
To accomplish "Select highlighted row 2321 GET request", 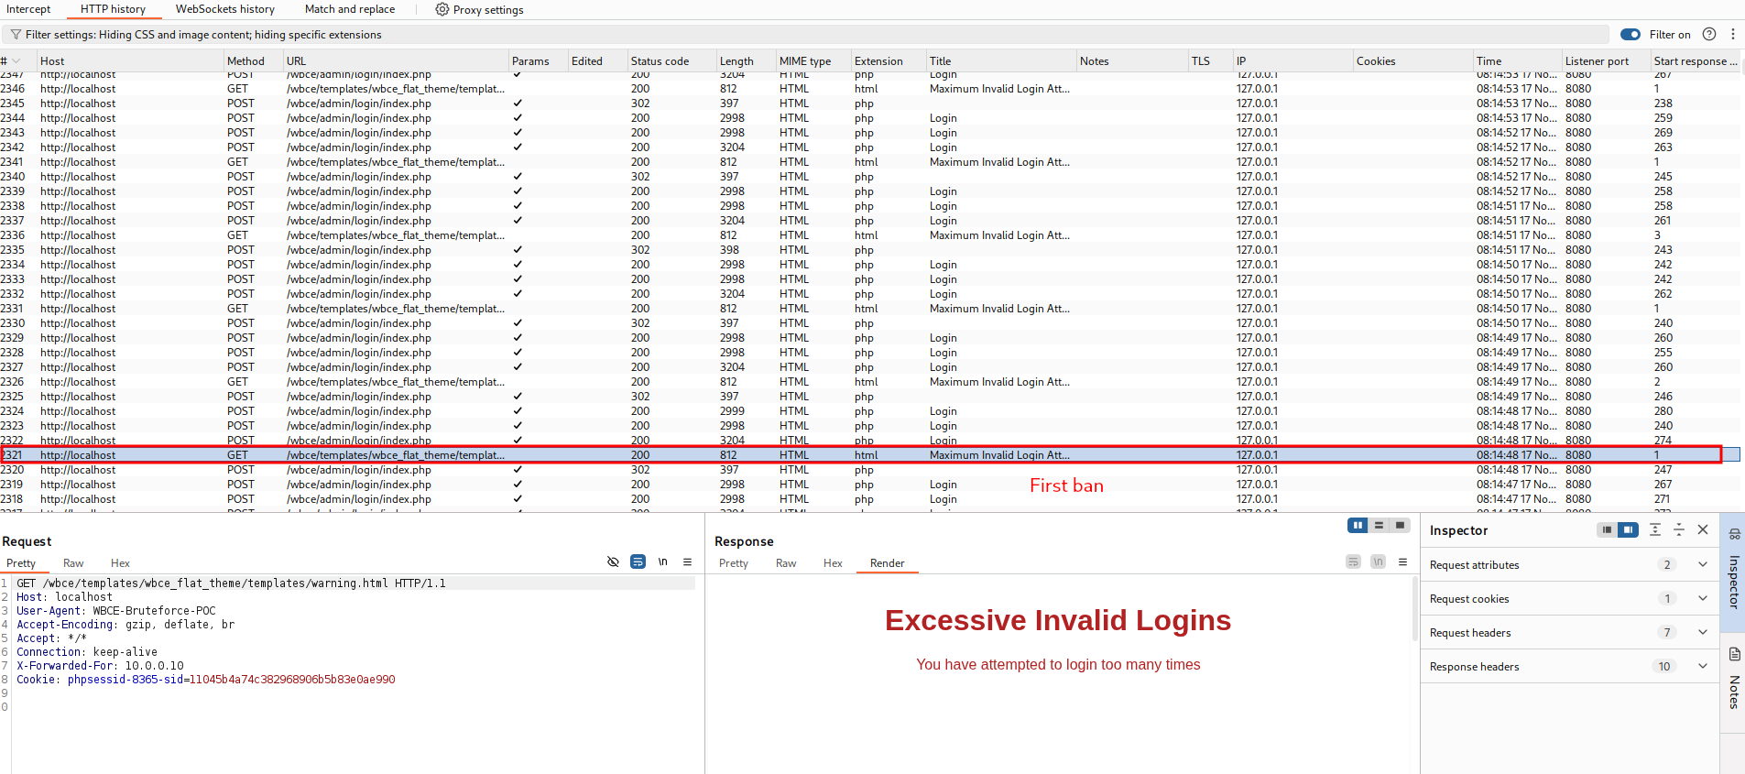I will [870, 455].
